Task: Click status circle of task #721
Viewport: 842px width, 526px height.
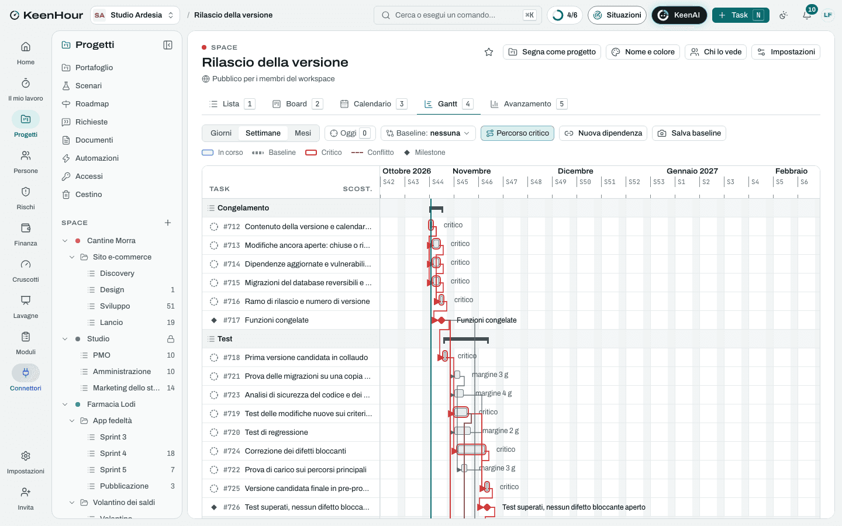Action: [214, 376]
